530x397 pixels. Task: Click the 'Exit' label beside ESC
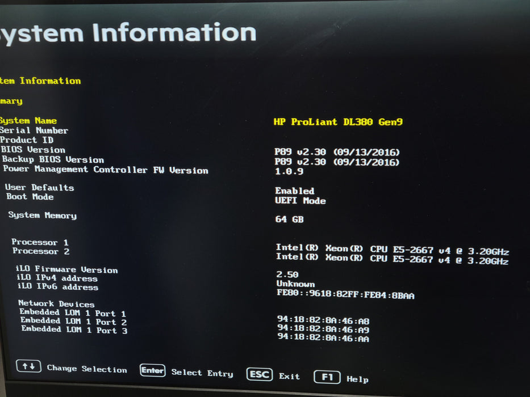coord(289,376)
